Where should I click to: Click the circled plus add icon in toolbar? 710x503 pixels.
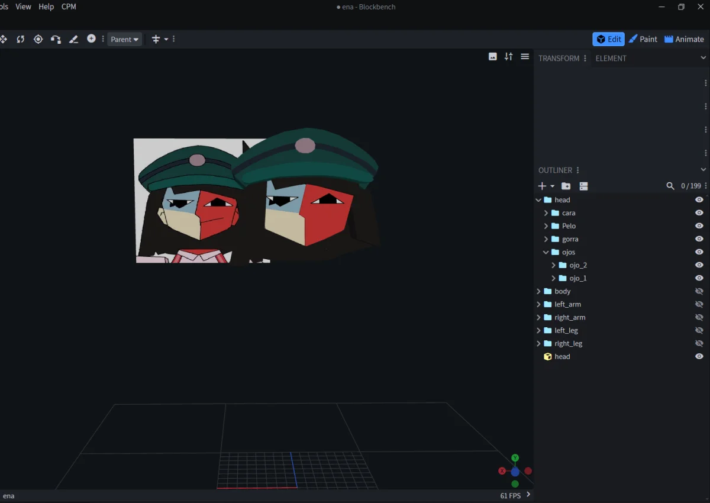91,38
